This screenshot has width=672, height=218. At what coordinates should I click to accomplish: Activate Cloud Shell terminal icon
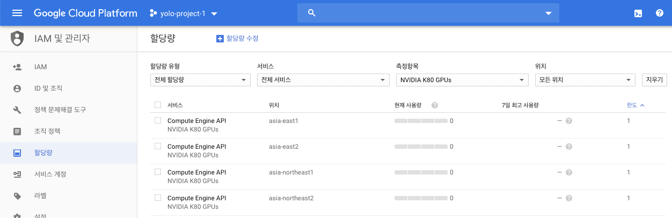tap(638, 13)
